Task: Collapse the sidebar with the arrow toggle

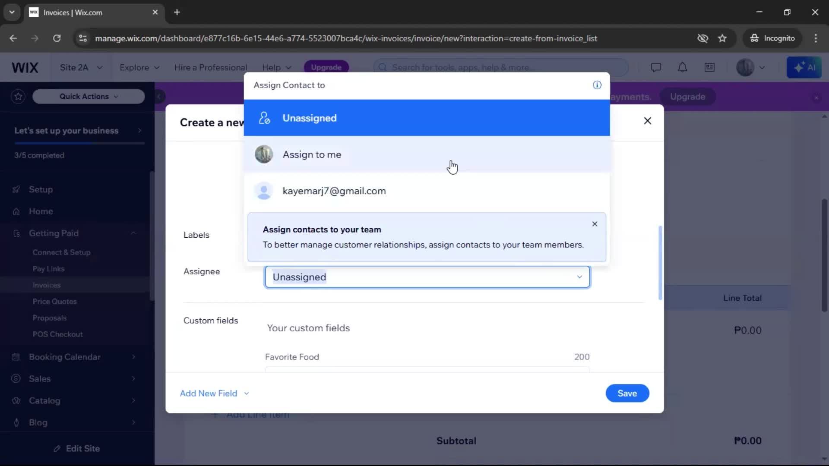Action: (x=159, y=96)
